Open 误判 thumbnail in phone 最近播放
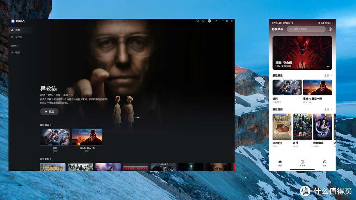 point(287,87)
